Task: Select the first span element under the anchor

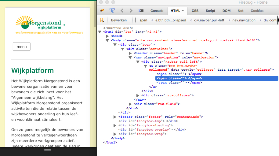Action: pos(179,74)
